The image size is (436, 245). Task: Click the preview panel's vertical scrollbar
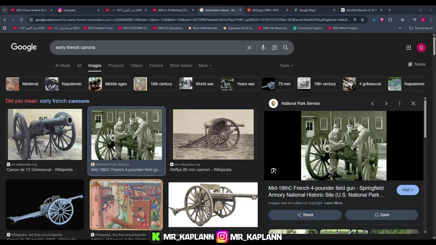pos(425,118)
